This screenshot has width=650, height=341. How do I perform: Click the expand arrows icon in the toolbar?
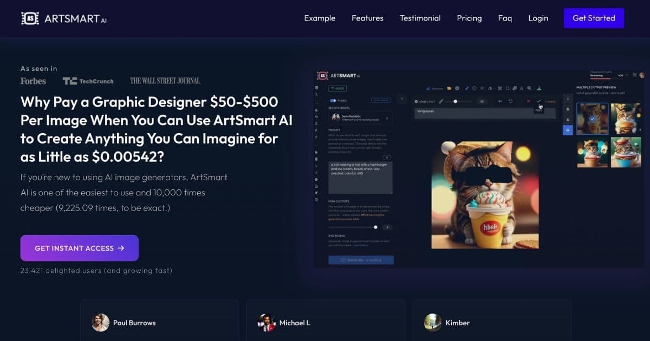[x=499, y=88]
